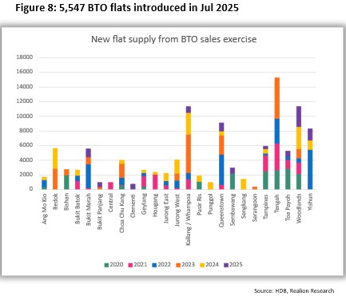Click the 2024 yellow legend swatch
The image size is (346, 300).
point(202,265)
